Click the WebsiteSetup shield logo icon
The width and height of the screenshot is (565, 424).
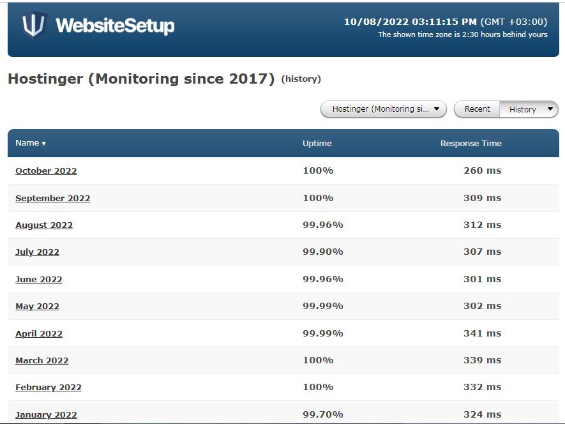point(34,24)
